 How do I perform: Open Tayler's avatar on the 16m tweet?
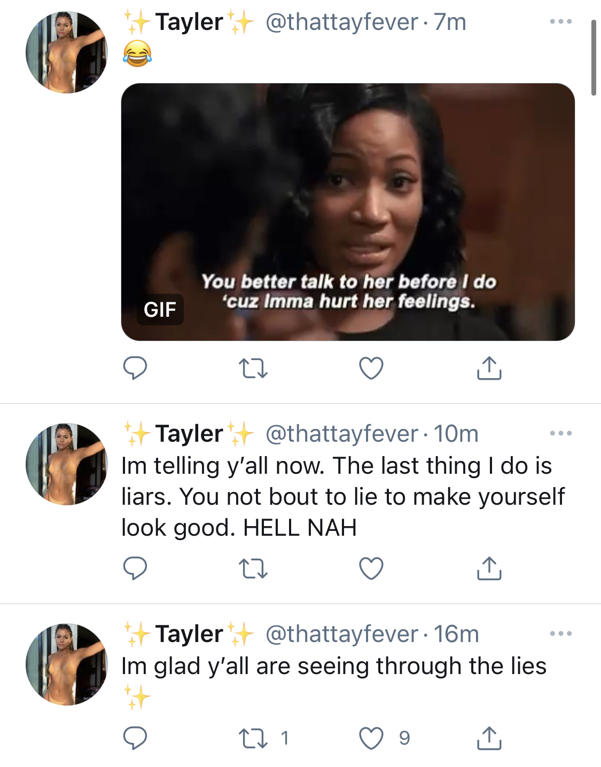66,664
